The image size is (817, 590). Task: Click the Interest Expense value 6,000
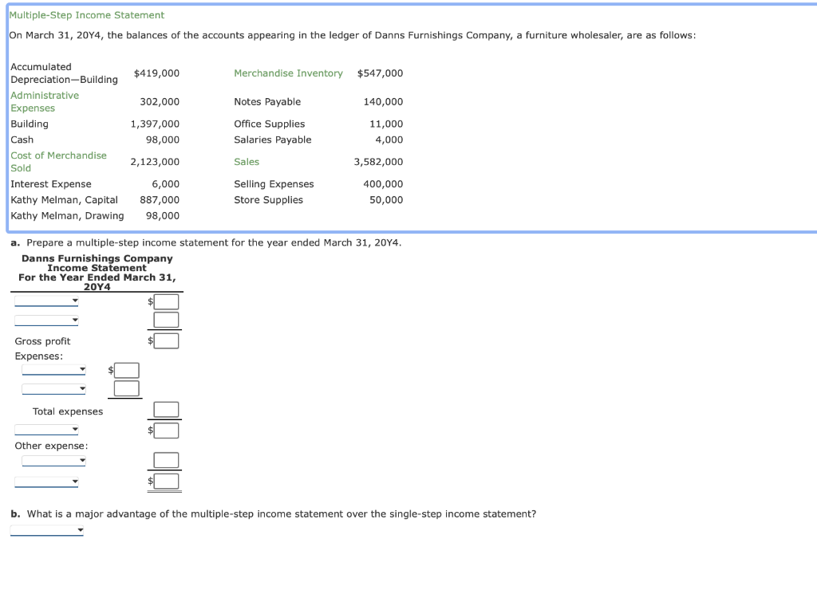point(166,184)
